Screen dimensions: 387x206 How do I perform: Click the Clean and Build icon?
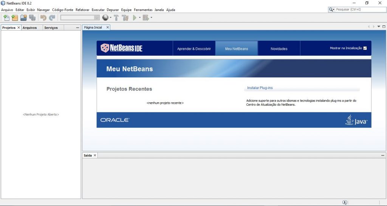(x=125, y=18)
